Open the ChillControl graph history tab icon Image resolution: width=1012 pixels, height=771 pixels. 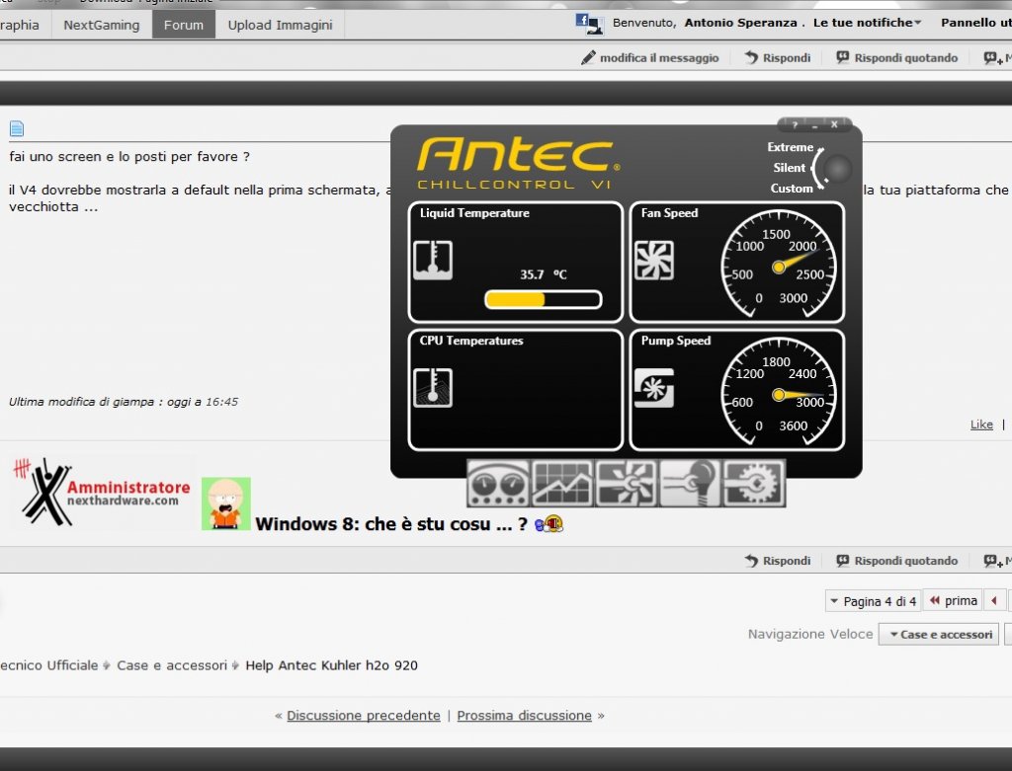562,484
